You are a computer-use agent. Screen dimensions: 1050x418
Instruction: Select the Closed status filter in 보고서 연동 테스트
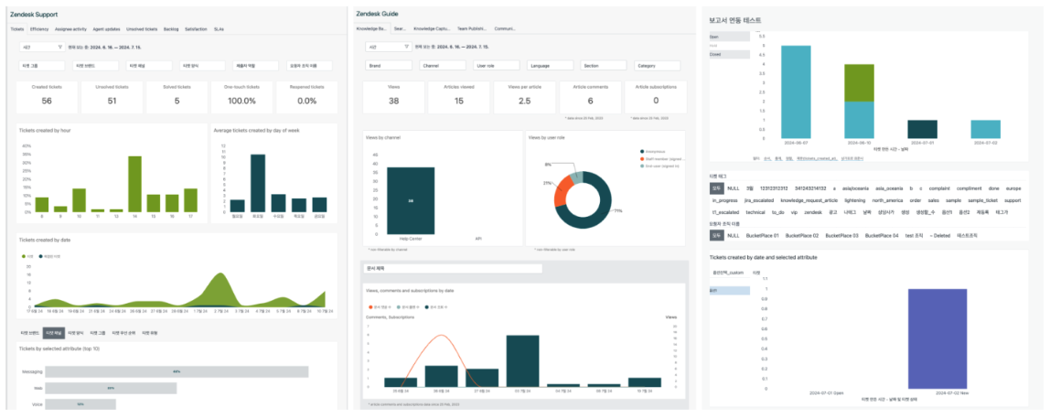(729, 54)
